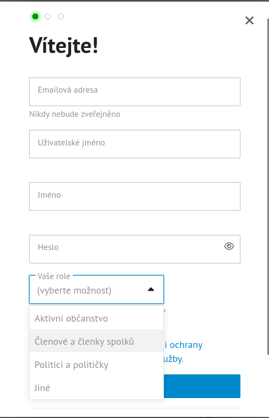Collapse the Vaše role dropdown arrow

pyautogui.click(x=151, y=289)
